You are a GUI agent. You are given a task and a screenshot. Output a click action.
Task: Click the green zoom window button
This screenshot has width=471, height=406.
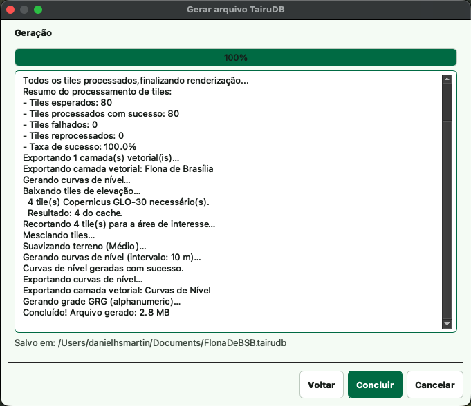(38, 10)
